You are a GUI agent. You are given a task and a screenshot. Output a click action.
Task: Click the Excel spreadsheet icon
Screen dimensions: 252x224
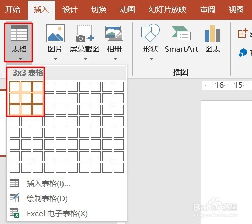tap(14, 213)
